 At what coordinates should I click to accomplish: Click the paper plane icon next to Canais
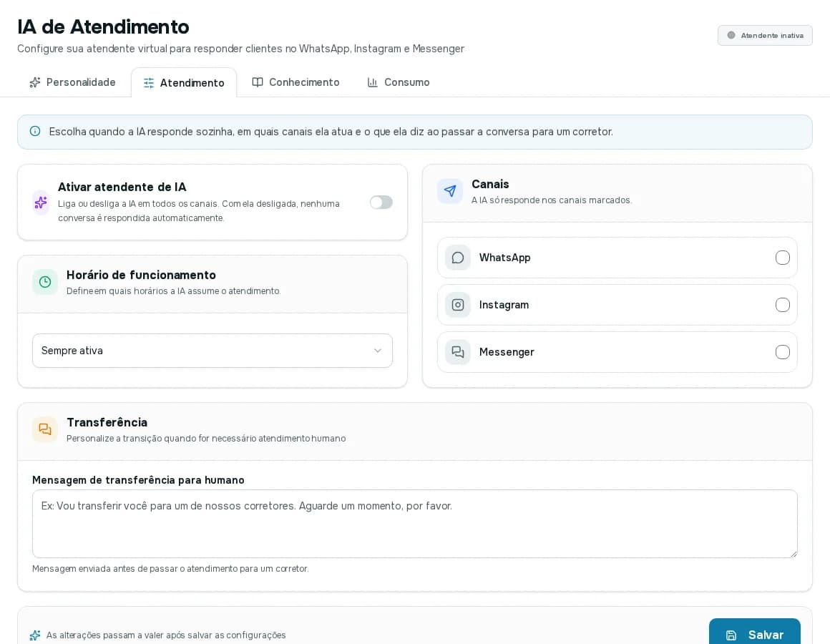point(450,190)
